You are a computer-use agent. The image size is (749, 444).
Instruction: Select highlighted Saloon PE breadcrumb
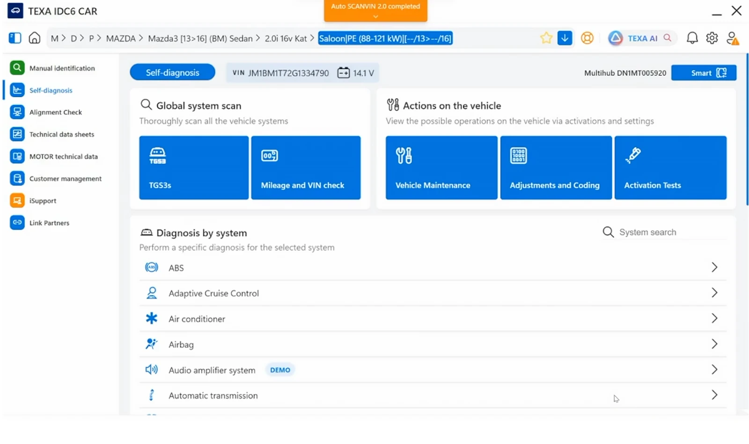tap(385, 38)
